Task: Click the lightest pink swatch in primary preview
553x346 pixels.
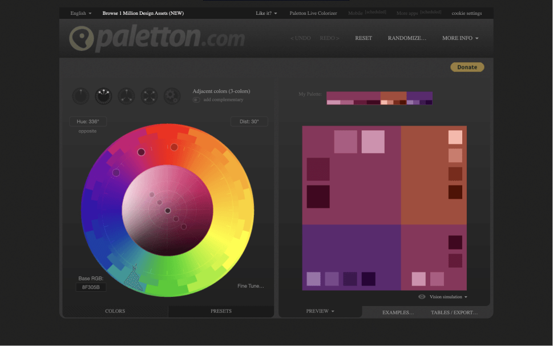Action: tap(373, 142)
